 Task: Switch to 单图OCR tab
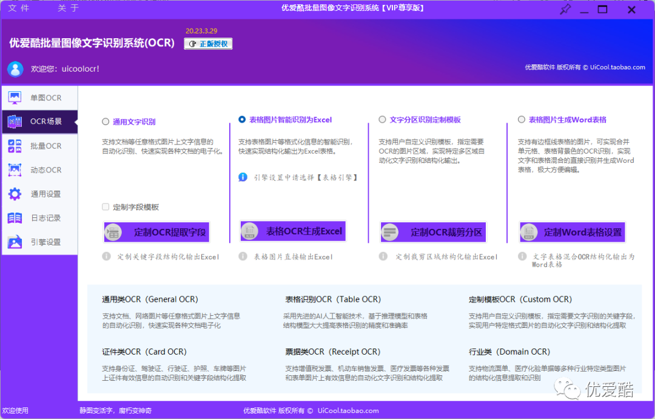click(39, 98)
